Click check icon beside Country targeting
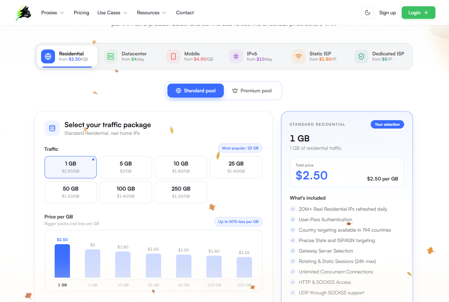 293,230
